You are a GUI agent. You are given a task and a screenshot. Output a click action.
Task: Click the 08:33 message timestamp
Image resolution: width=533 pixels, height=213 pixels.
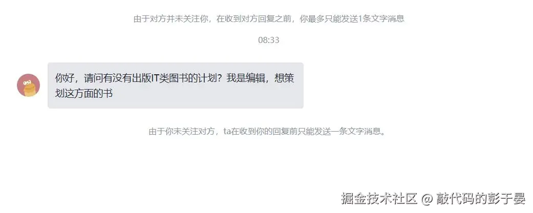click(268, 40)
